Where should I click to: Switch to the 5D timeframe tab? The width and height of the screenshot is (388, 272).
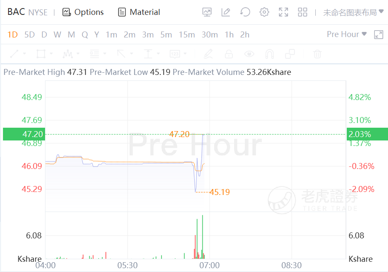29,34
